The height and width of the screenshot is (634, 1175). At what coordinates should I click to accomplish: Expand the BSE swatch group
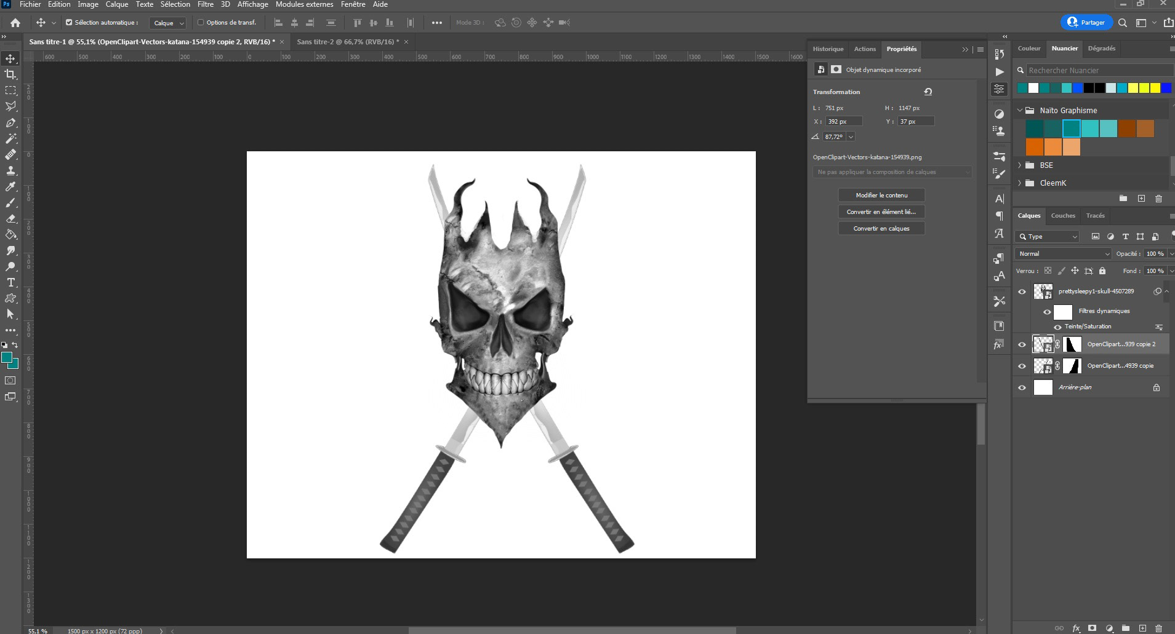coord(1020,165)
